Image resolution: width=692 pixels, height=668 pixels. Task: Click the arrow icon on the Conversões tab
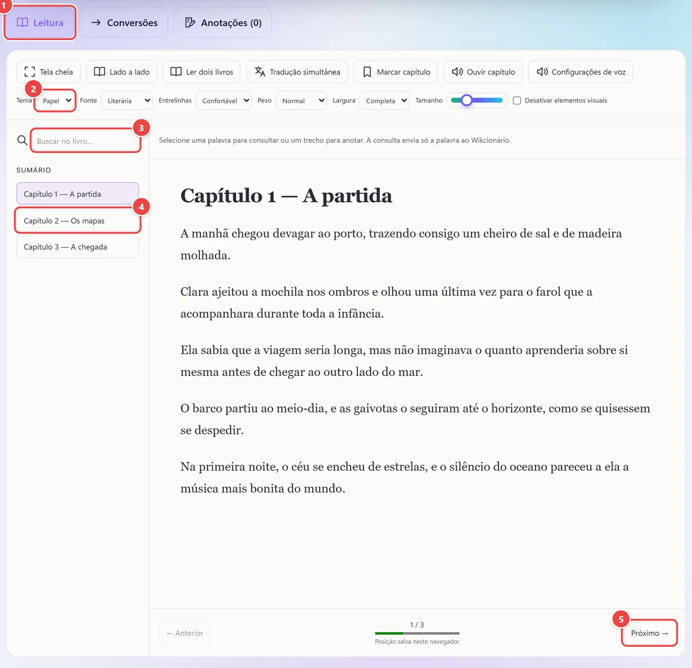[x=96, y=23]
